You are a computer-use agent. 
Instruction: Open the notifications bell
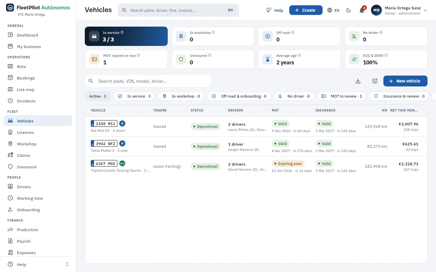pos(362,10)
